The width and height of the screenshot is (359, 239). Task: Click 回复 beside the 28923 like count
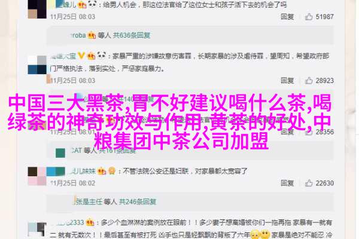point(287,81)
